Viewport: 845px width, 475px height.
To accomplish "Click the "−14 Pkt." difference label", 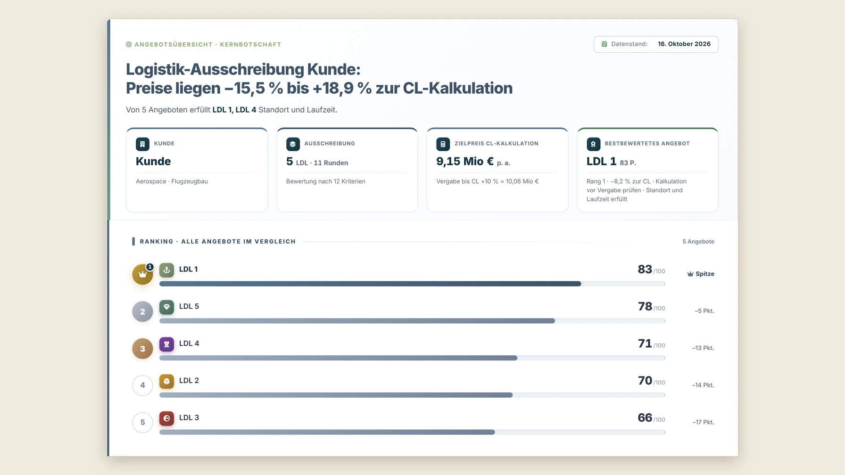I will [703, 385].
